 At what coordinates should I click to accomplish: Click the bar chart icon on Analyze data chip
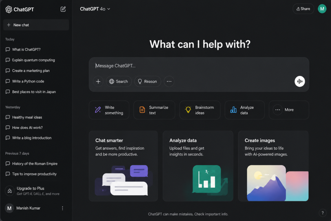pyautogui.click(x=233, y=110)
